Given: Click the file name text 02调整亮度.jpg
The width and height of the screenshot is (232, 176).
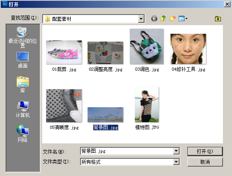Looking at the screenshot, I should (x=106, y=69).
